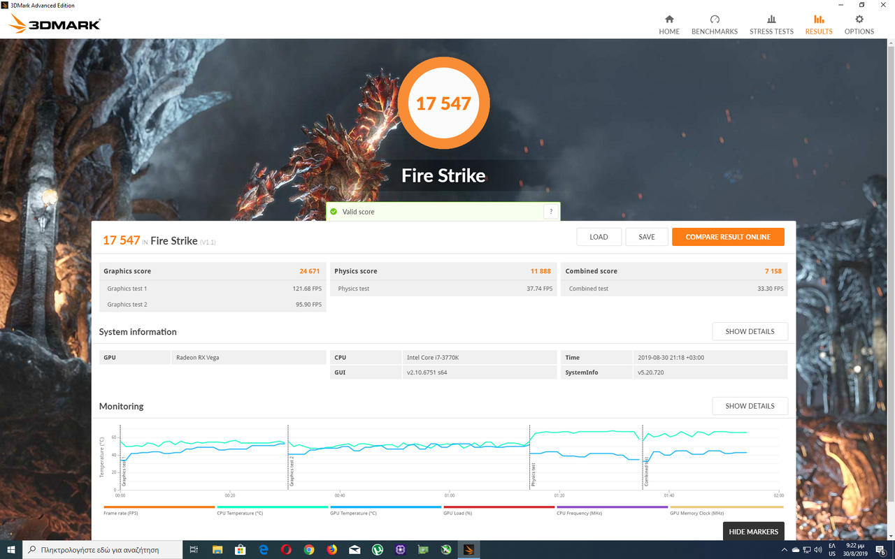Toggle the GPU Memory Clock (MHz) series
This screenshot has width=895, height=559.
[726, 511]
